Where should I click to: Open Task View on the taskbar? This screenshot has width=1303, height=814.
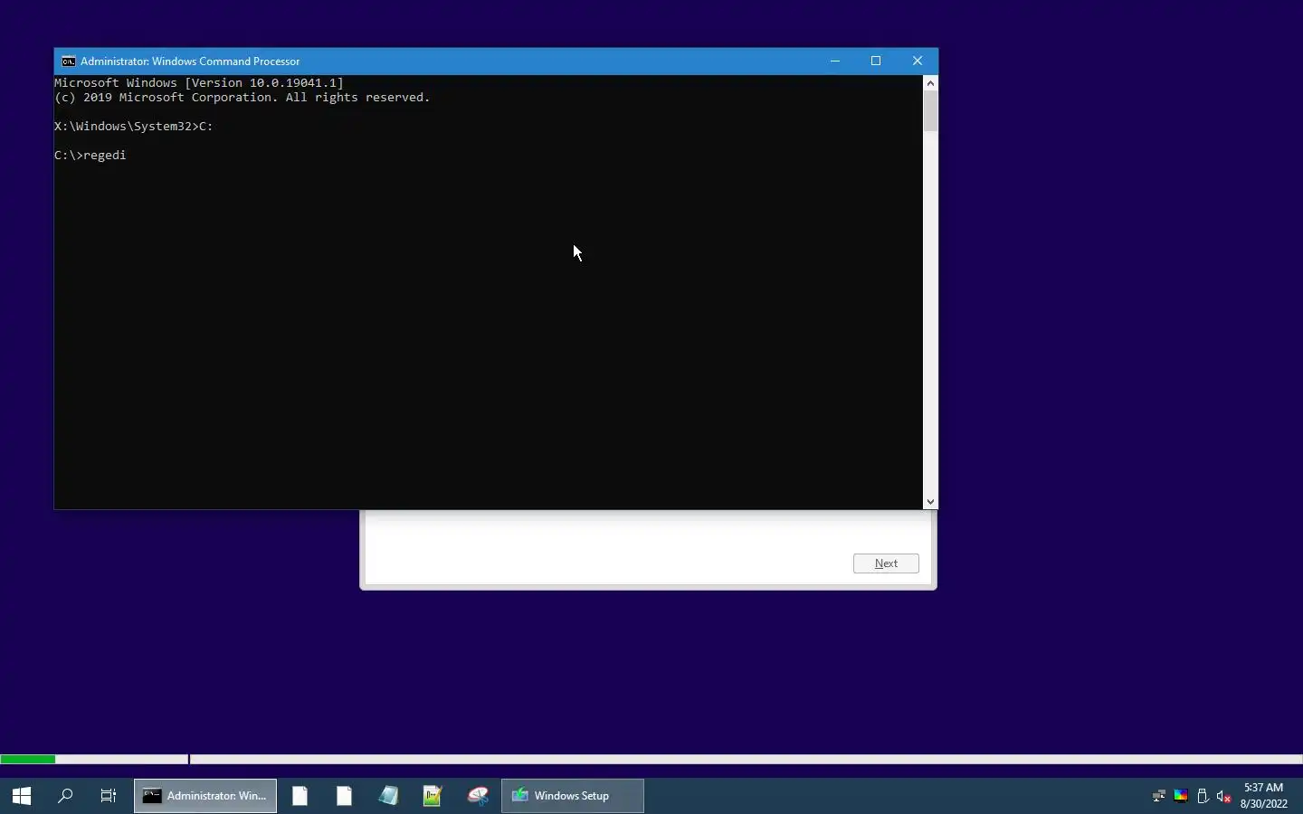[109, 796]
